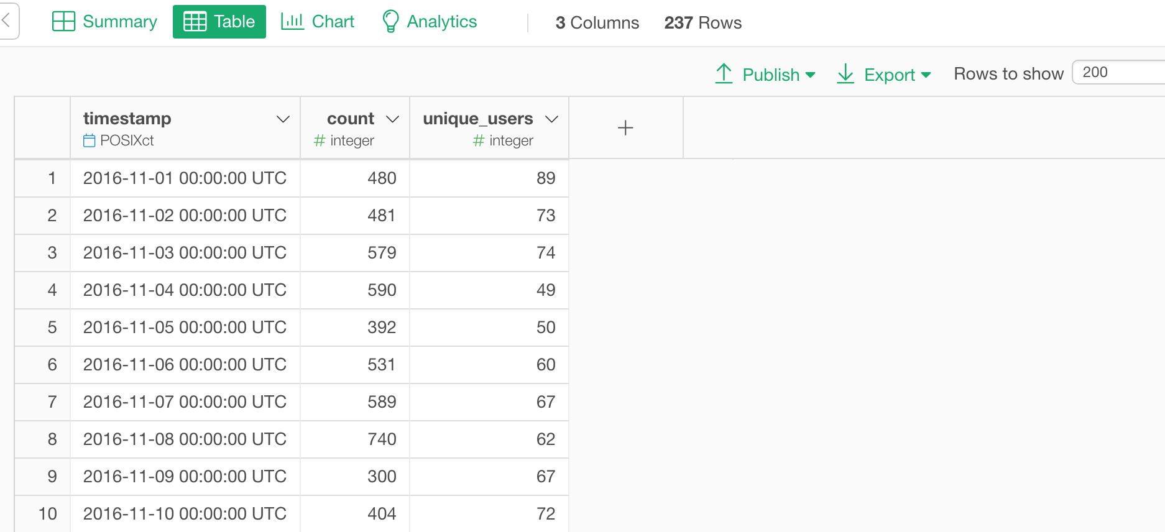Image resolution: width=1165 pixels, height=532 pixels.
Task: Click the 3 Columns label
Action: pyautogui.click(x=597, y=22)
